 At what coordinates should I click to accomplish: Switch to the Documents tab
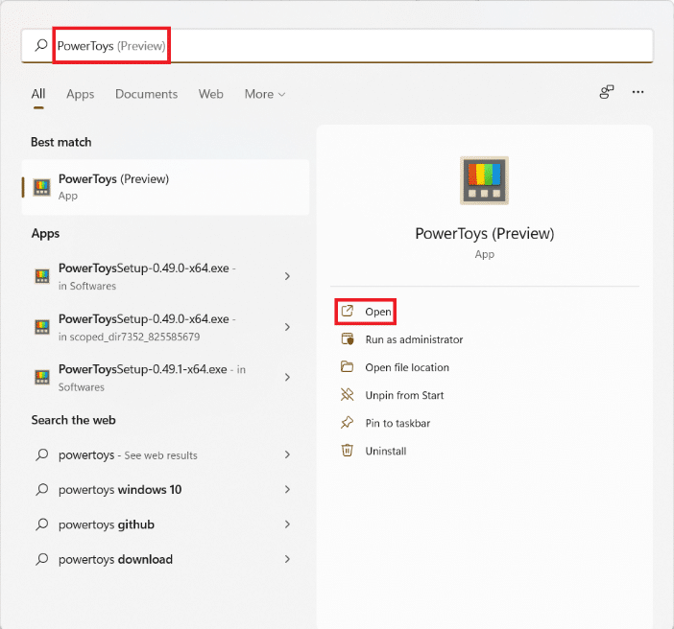(x=146, y=94)
